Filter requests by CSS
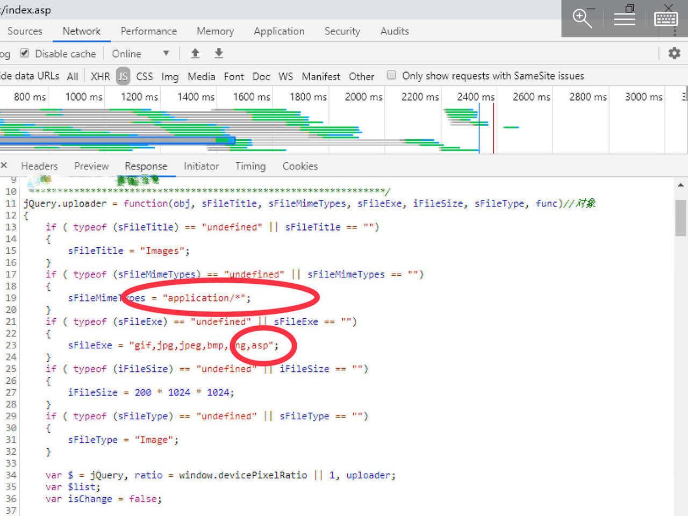 coord(144,76)
